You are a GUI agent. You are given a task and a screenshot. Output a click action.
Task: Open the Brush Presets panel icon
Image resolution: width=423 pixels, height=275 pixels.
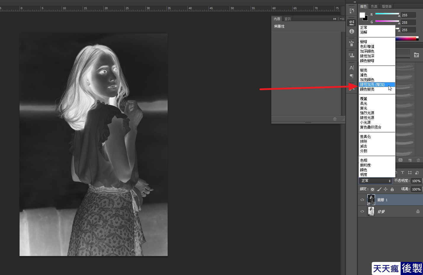coord(352,44)
